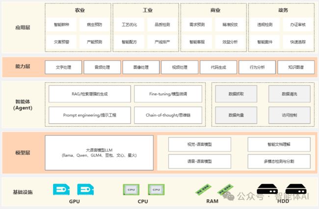
Task: Click the gray 数据向量 box
Action: (236, 115)
